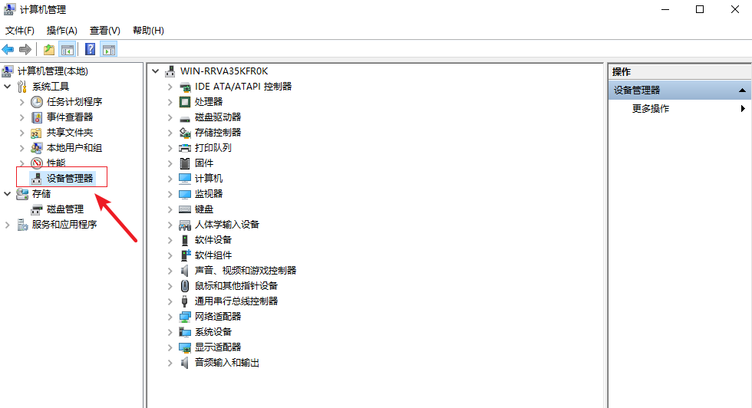Click the Up One Level folder icon
Viewport: 752px width, 408px height.
tap(49, 50)
